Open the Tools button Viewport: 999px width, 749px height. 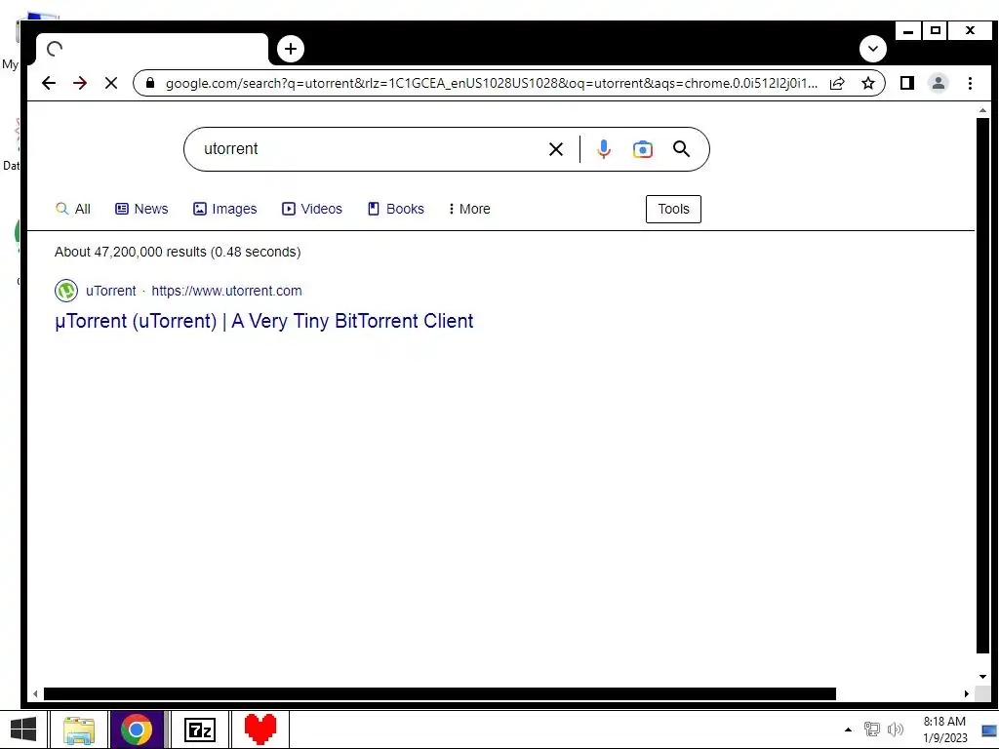673,209
